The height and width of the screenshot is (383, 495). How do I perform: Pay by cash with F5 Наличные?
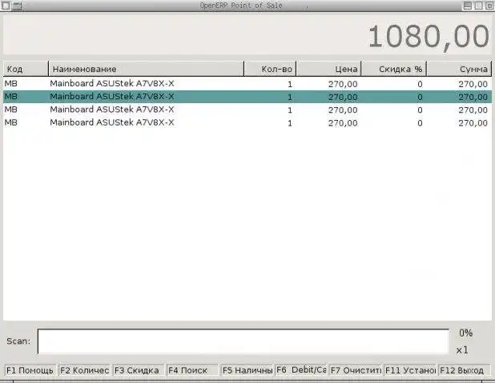point(247,370)
